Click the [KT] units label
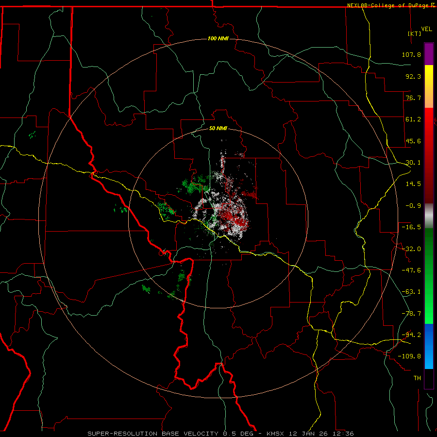 click(x=415, y=34)
